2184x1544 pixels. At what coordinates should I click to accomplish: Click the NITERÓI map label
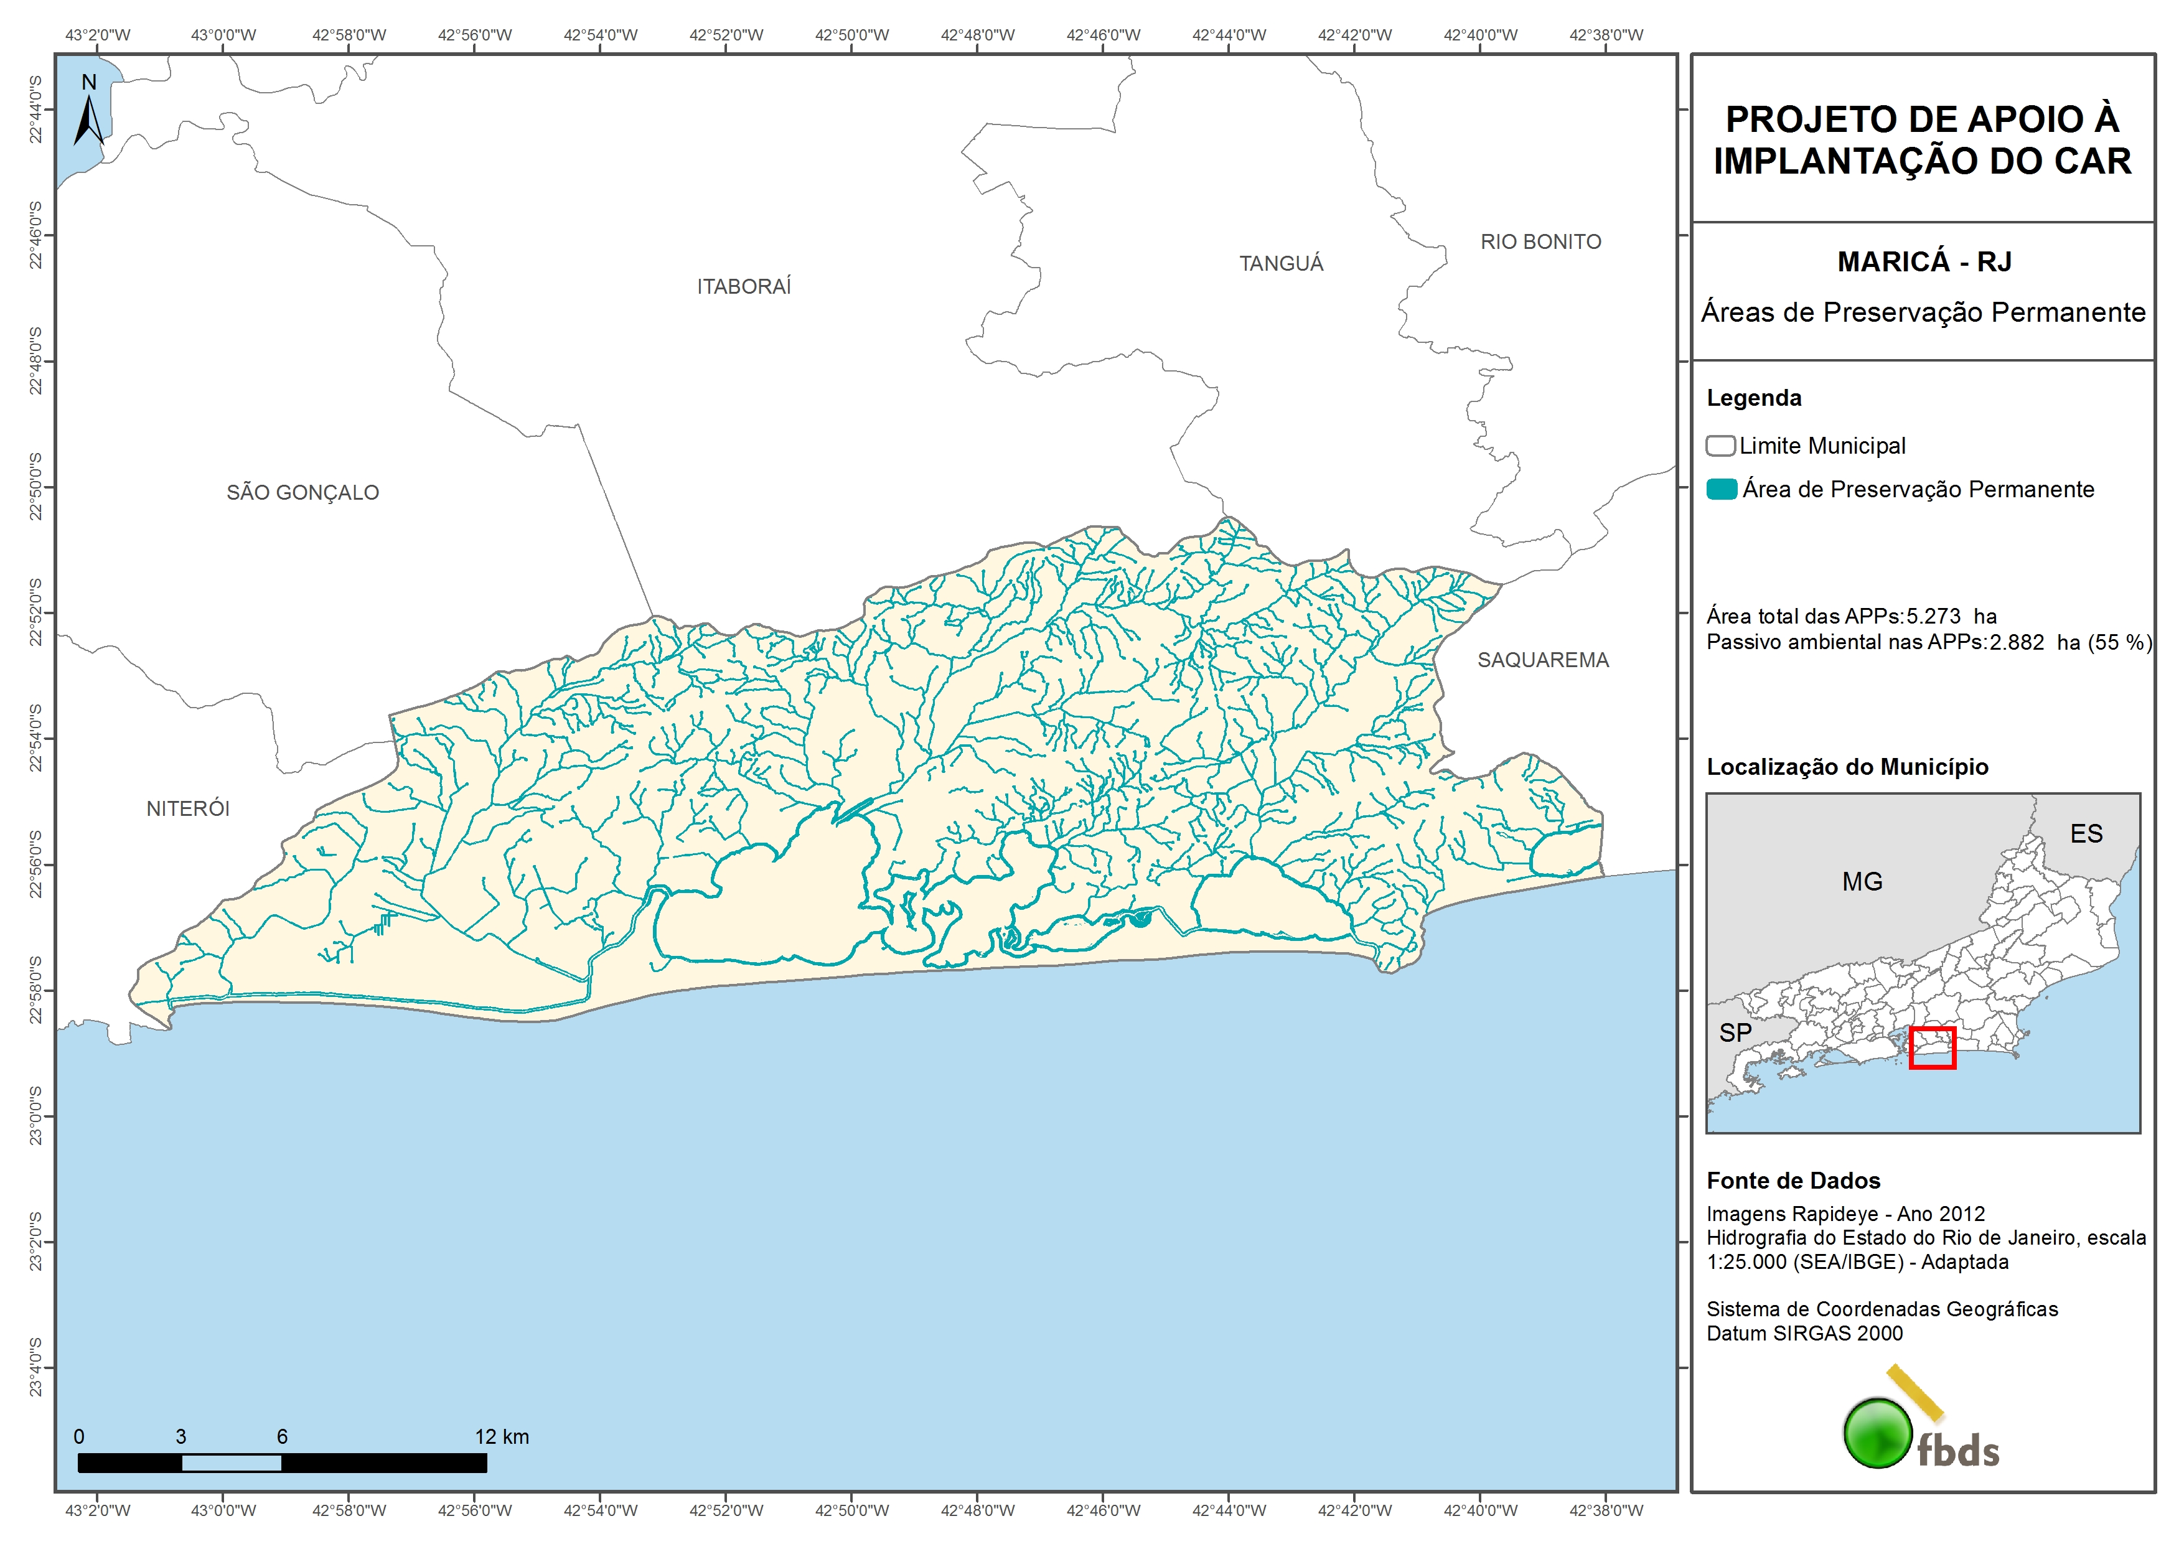point(189,808)
